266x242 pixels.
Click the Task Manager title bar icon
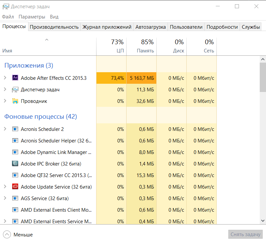tap(6, 7)
